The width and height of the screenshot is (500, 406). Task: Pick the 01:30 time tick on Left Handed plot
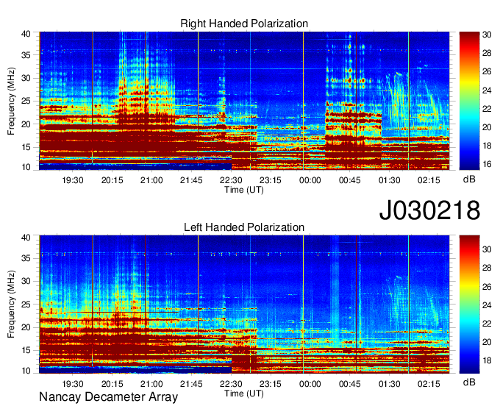click(390, 384)
